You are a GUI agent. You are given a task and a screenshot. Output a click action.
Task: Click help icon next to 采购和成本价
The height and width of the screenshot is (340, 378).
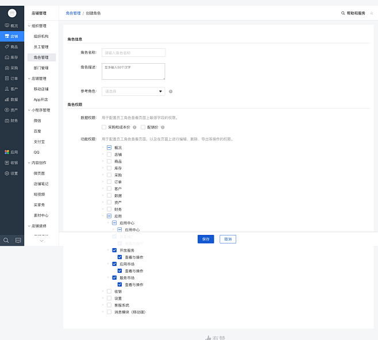tap(134, 127)
